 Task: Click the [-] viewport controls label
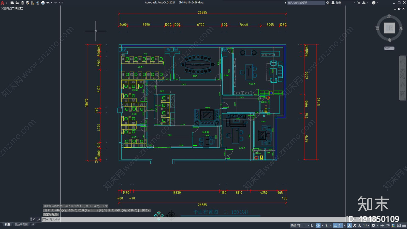[x=2, y=8]
